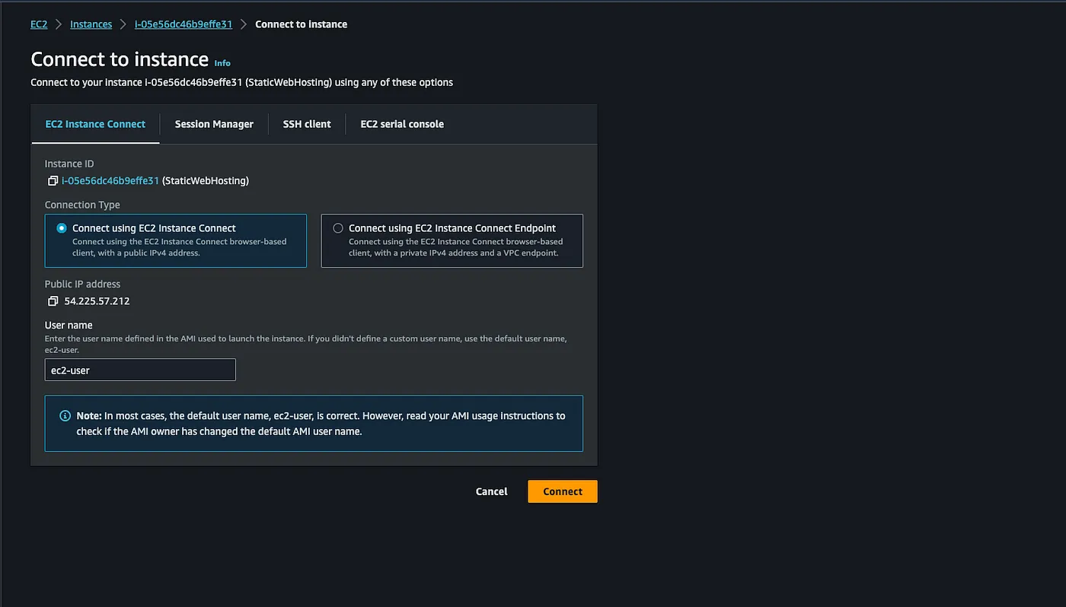The image size is (1066, 607).
Task: Copy the instance ID with the copy icon
Action: 53,181
